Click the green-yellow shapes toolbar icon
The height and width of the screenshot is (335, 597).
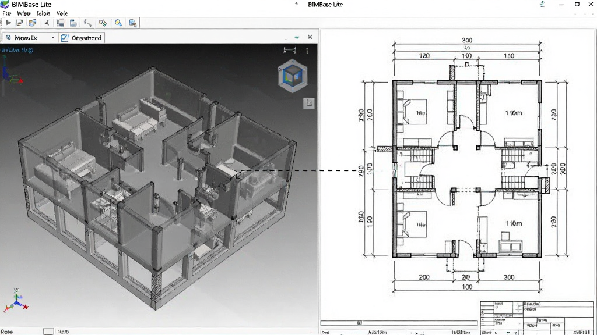pos(103,23)
